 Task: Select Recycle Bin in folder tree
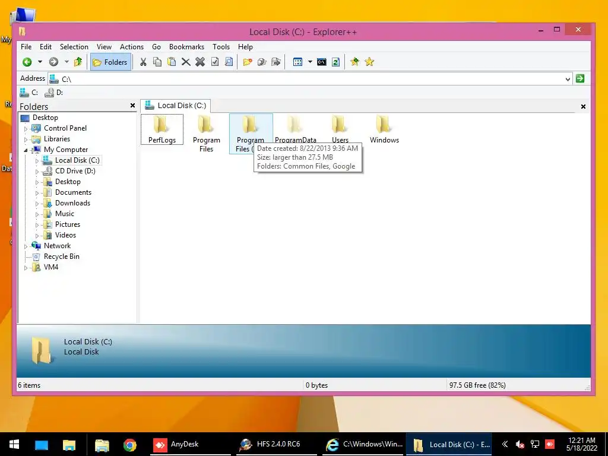(x=61, y=256)
